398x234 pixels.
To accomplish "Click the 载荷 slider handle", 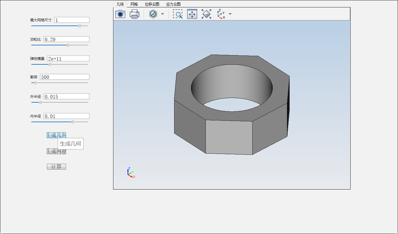I will tap(35, 83).
